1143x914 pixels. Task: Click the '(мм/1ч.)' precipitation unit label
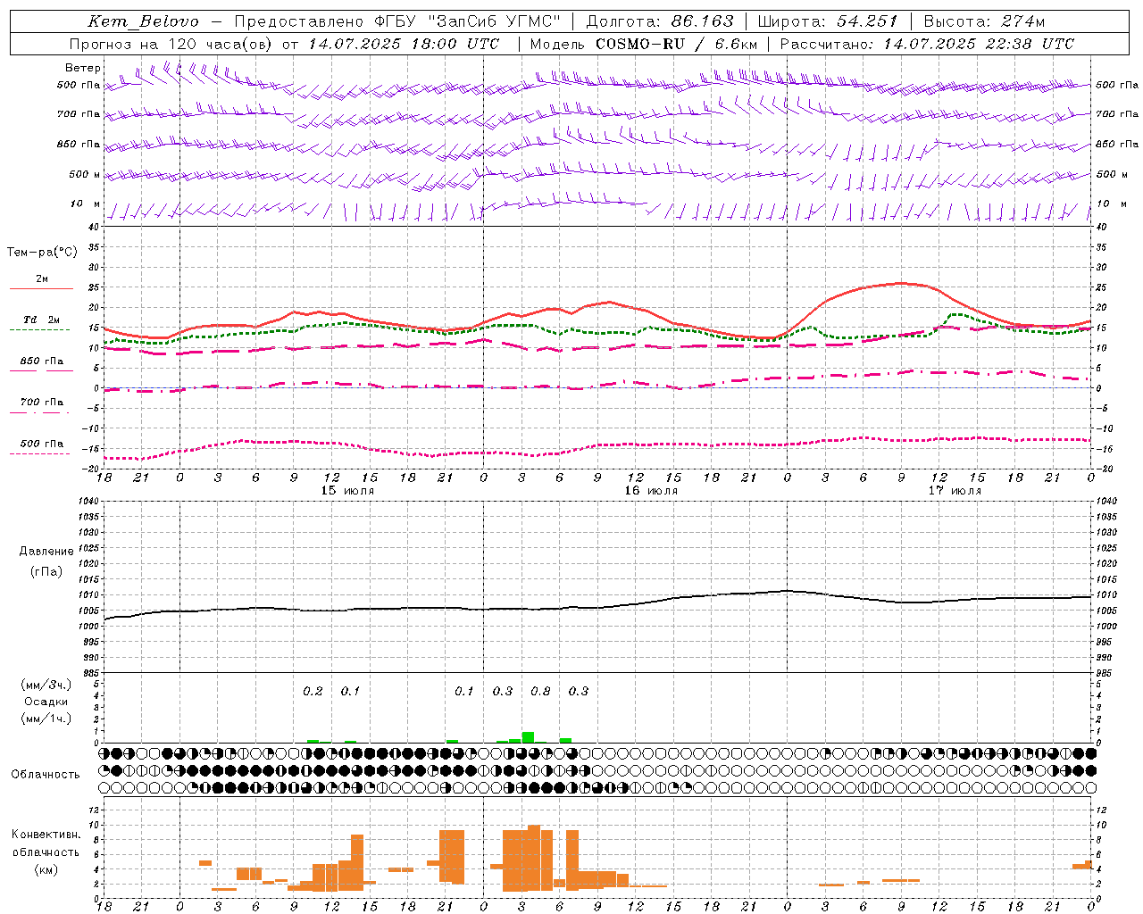[x=46, y=719]
